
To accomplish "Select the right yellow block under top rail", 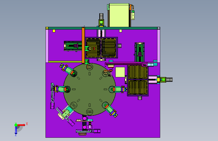I will click(x=120, y=31).
